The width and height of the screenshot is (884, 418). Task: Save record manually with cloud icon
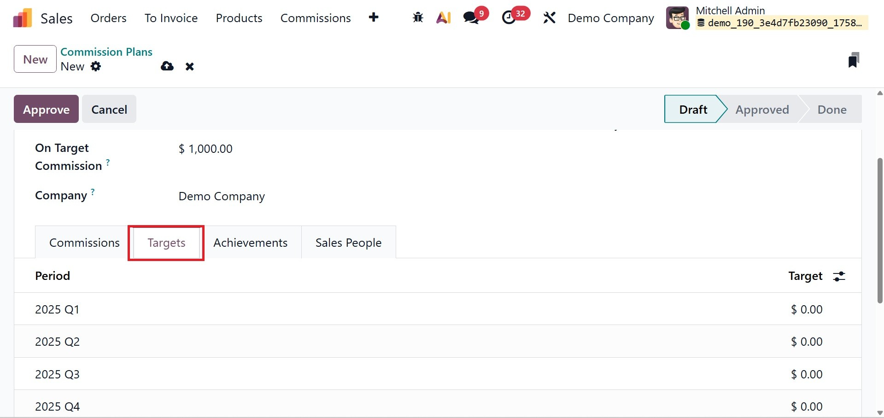coord(167,66)
